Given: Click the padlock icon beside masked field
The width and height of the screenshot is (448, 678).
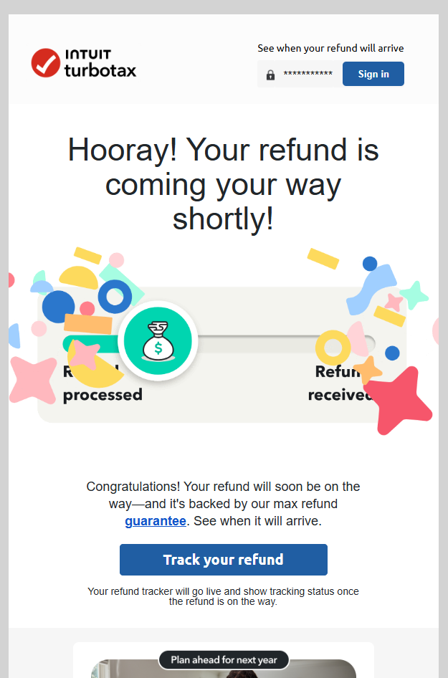Looking at the screenshot, I should click(x=270, y=75).
